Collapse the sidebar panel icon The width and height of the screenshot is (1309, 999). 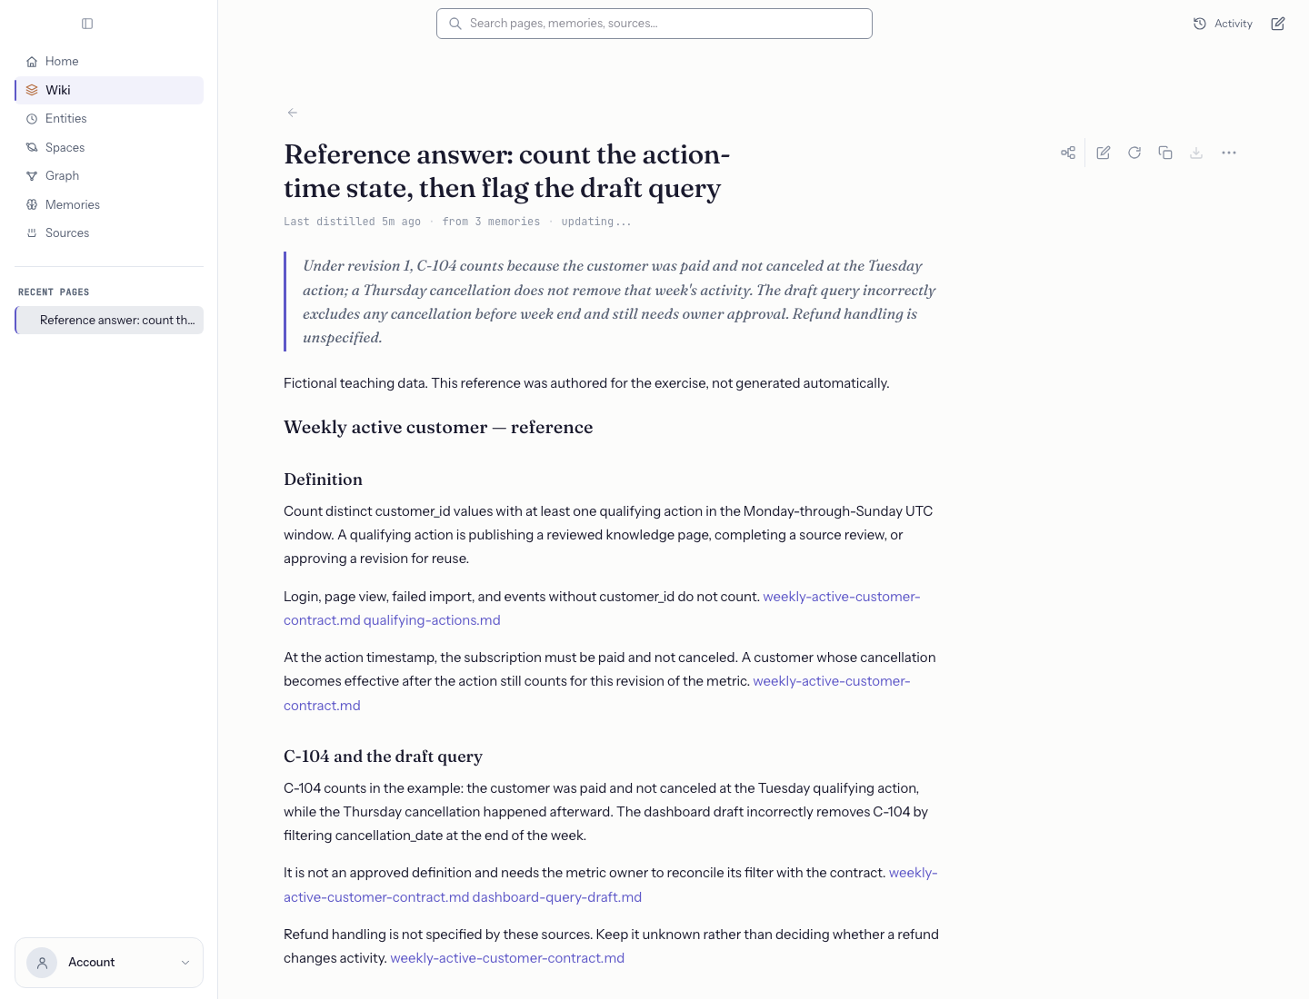[x=87, y=24]
